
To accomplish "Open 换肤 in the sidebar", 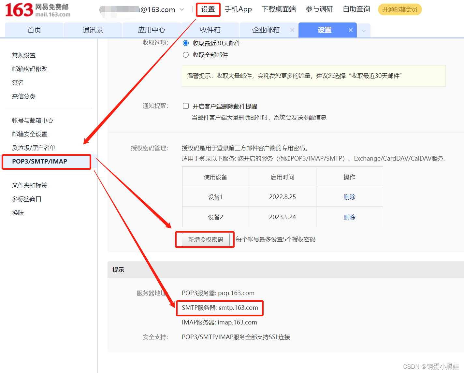I will point(18,213).
